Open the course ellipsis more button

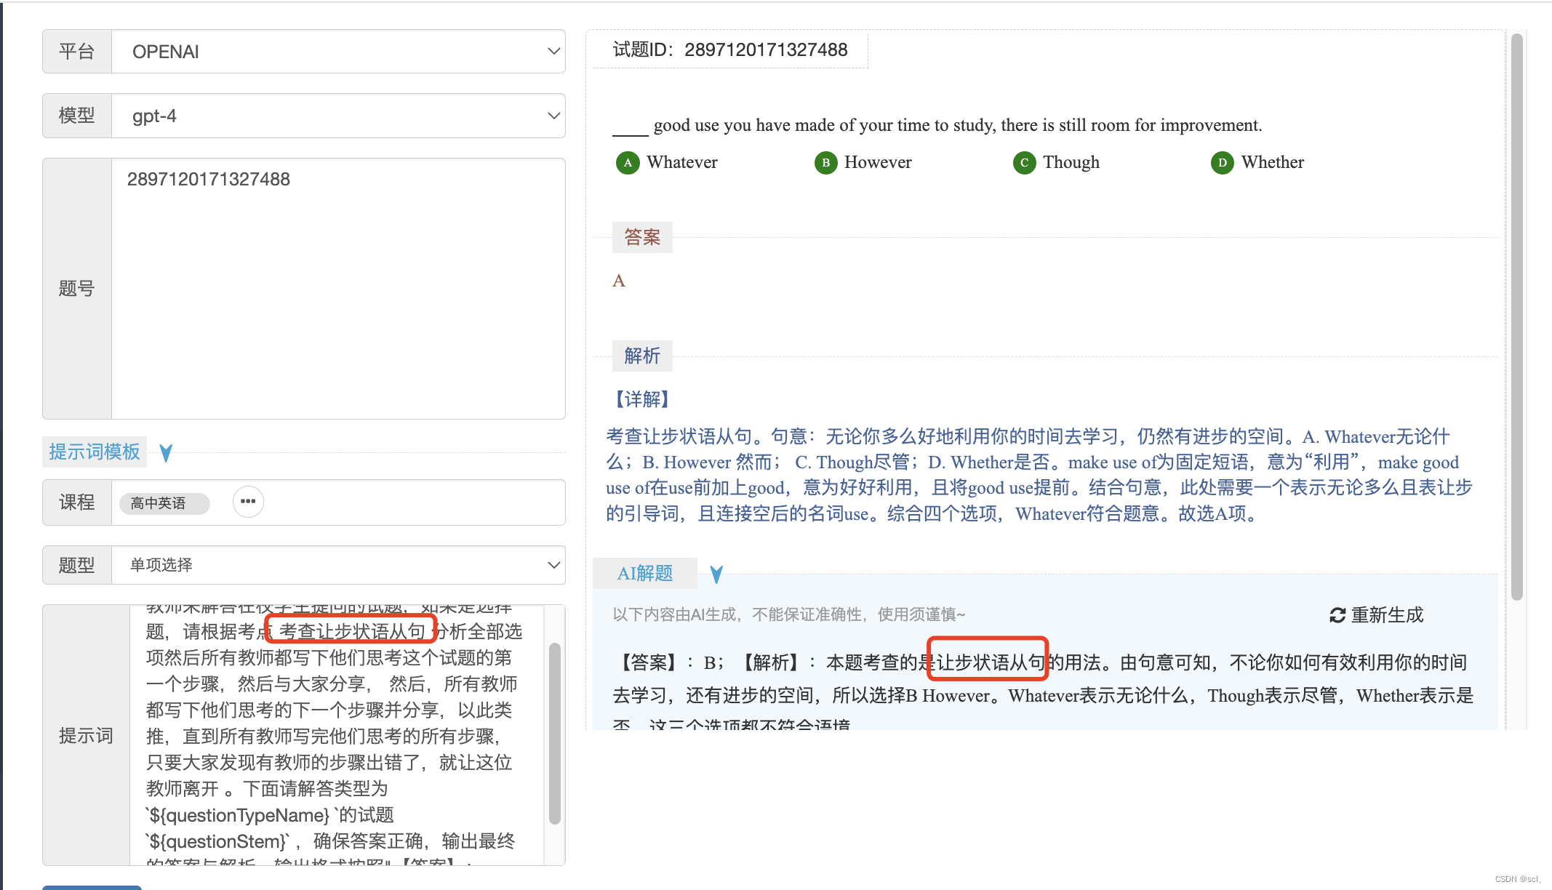pos(248,502)
